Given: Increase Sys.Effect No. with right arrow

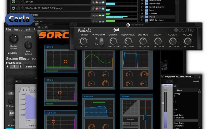Looking at the screenshot, I should coord(21,67).
